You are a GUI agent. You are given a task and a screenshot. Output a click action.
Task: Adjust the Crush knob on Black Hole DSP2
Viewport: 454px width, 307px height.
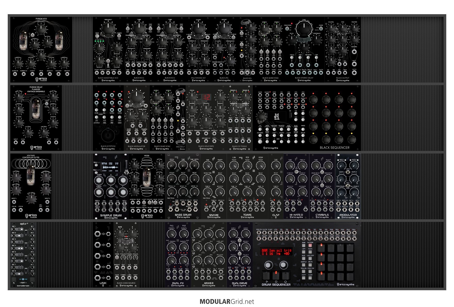coord(192,97)
